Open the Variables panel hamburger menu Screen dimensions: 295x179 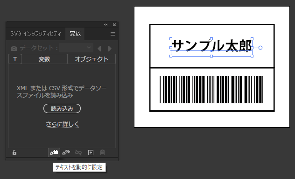[x=113, y=34]
